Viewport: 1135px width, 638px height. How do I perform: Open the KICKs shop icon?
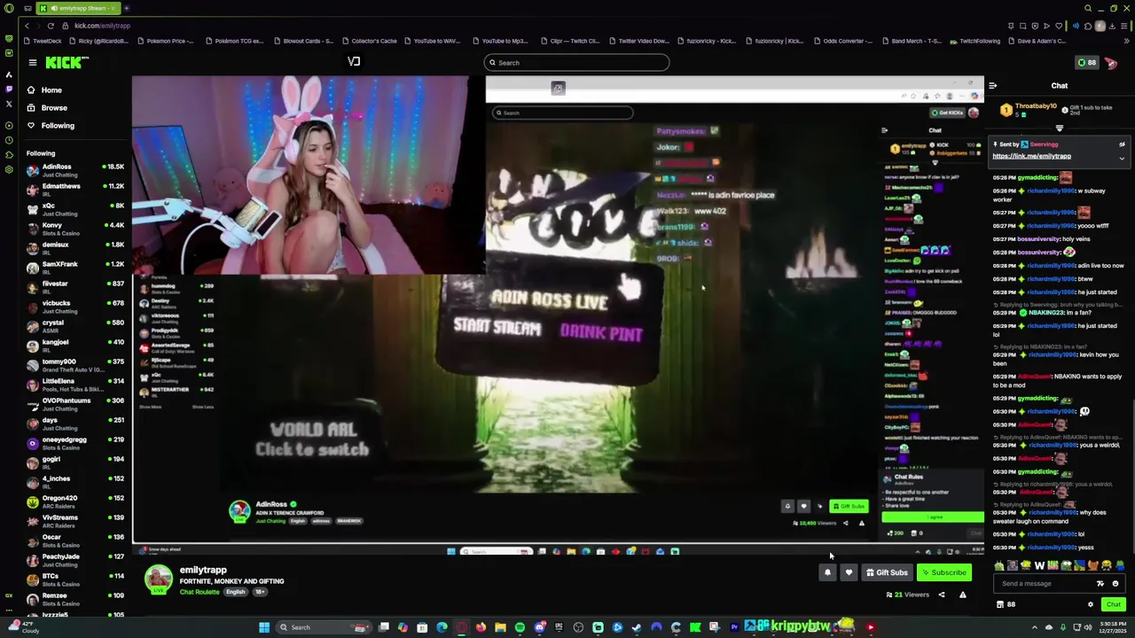(x=1000, y=604)
